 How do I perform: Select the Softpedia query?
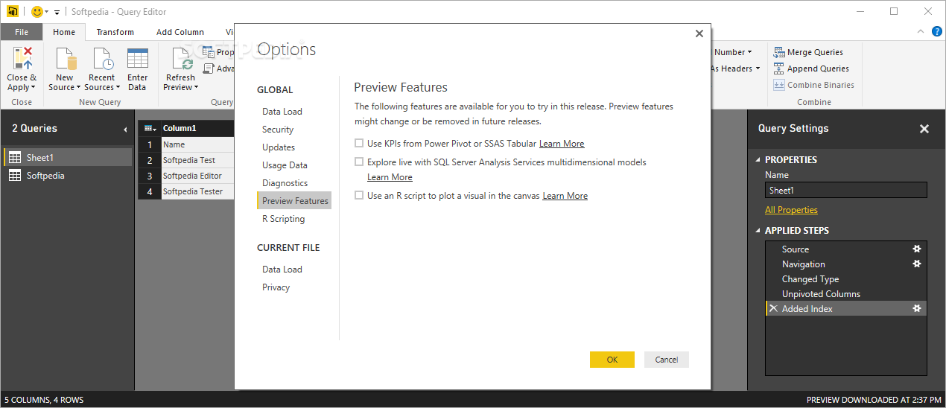[x=68, y=176]
